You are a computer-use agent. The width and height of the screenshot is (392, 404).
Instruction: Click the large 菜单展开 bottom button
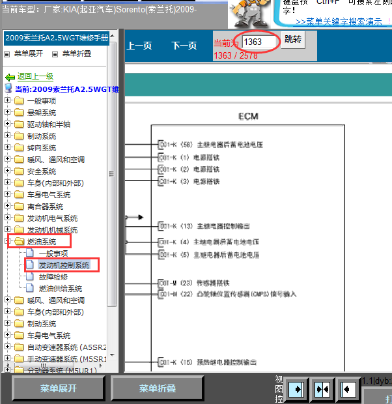click(59, 388)
